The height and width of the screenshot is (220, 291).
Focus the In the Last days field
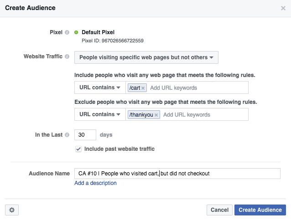(85, 135)
